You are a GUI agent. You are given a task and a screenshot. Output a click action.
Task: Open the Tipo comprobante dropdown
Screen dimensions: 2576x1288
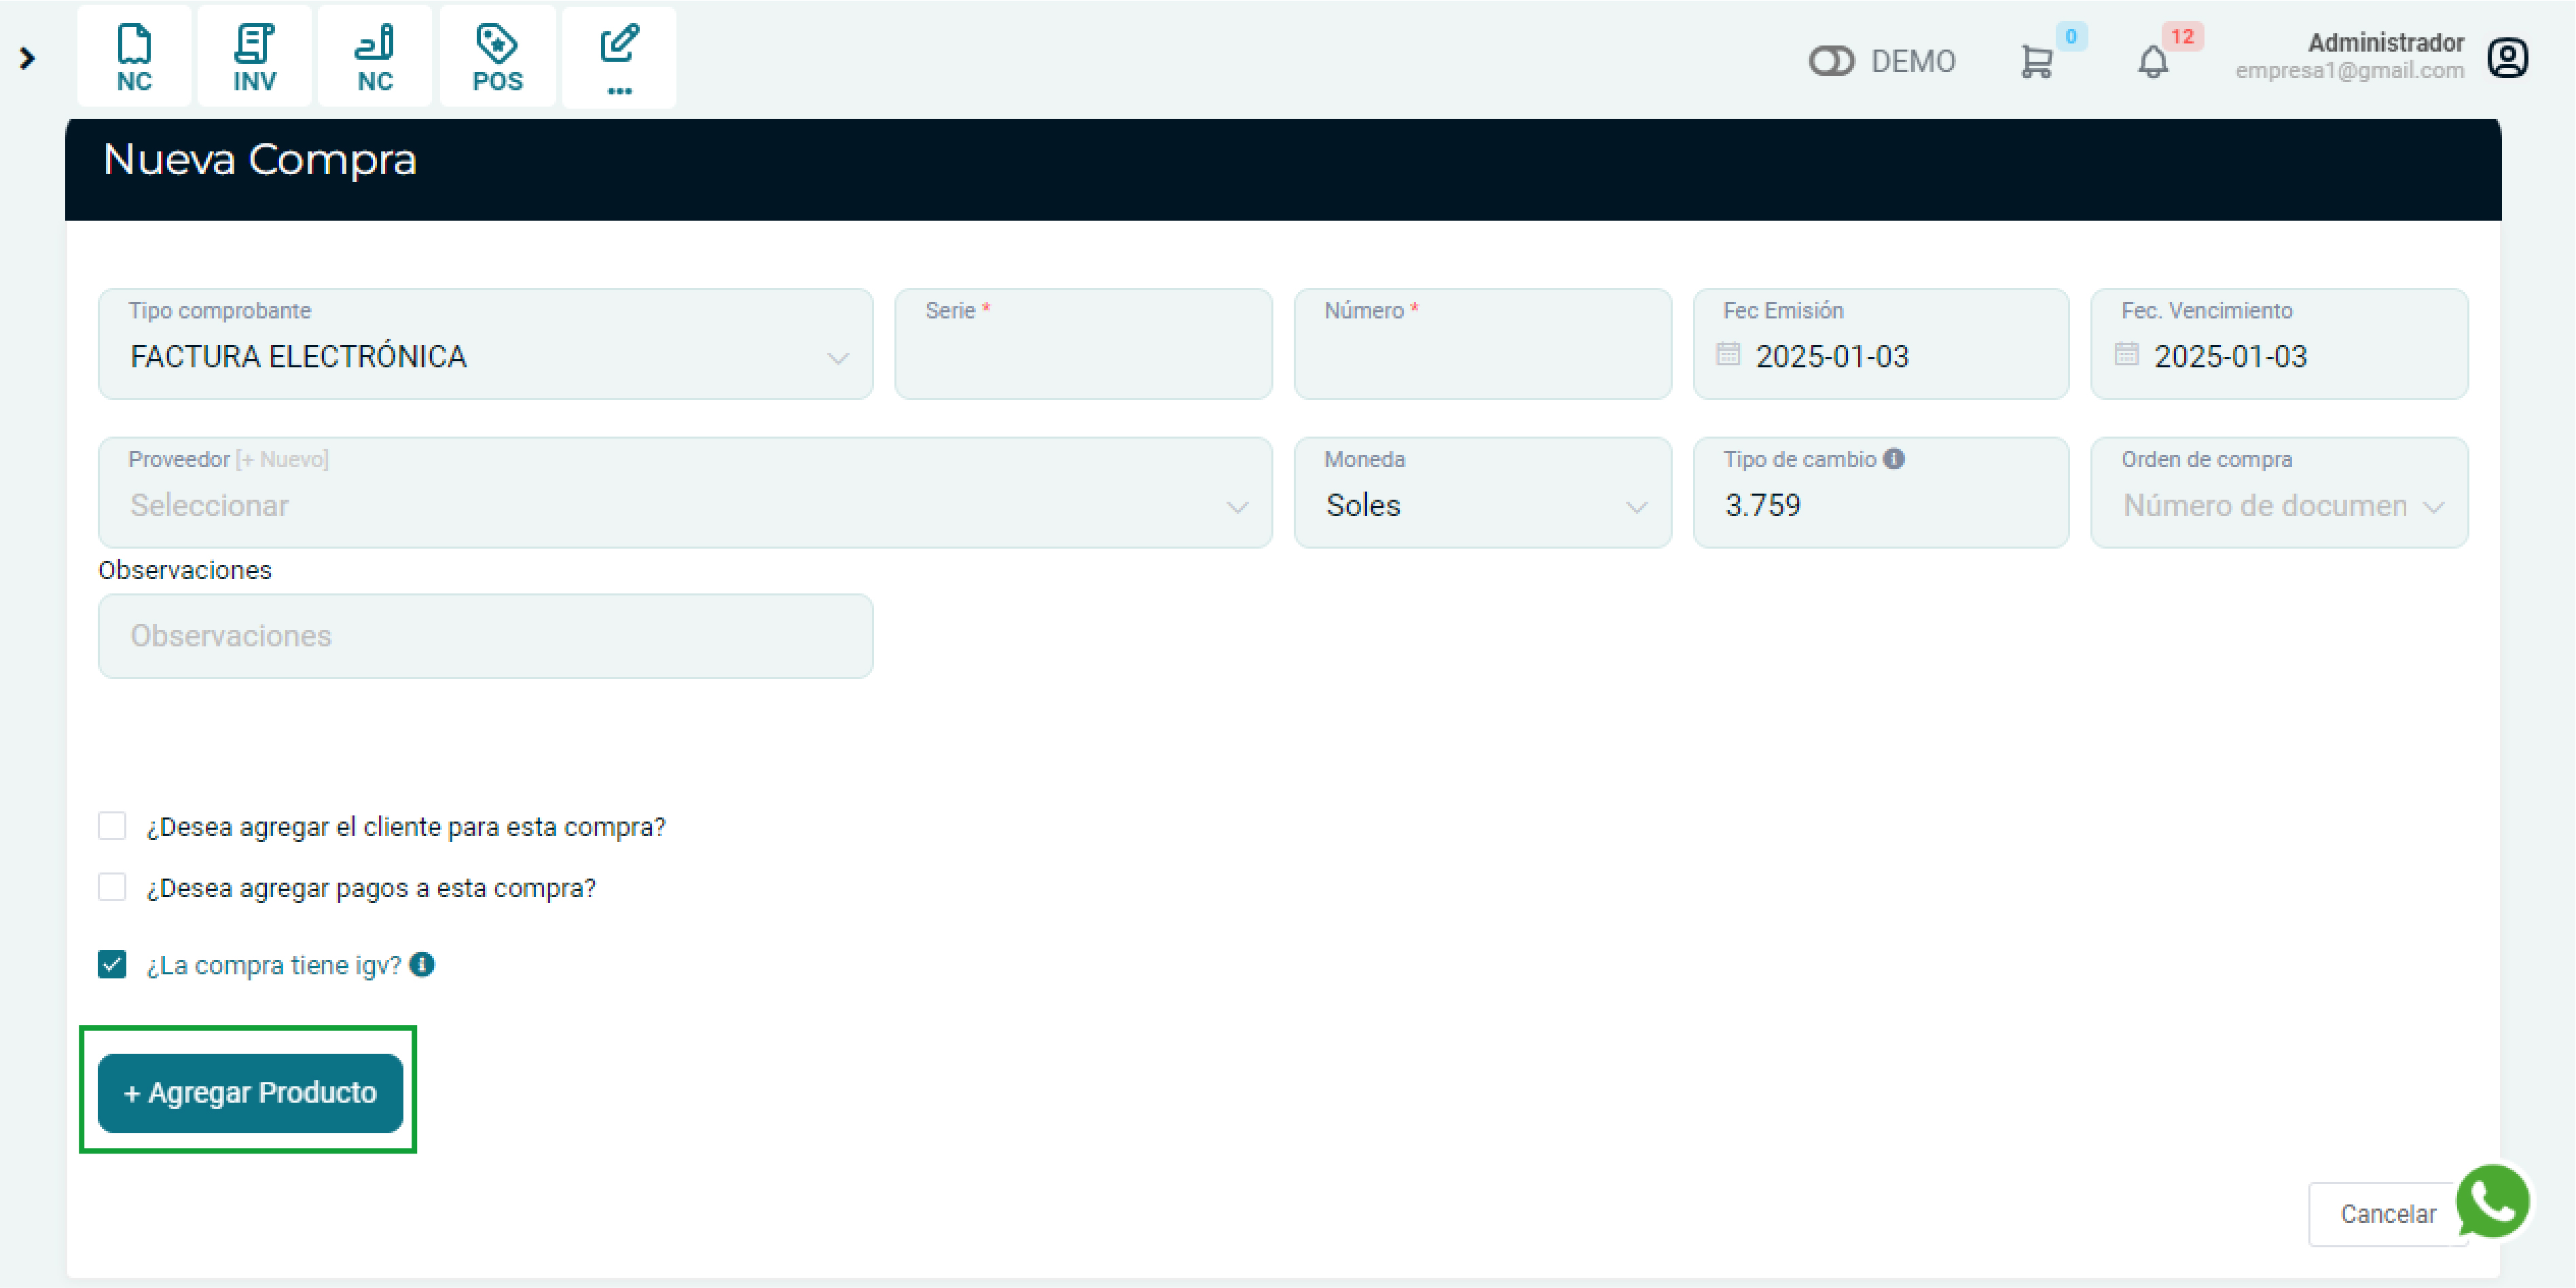point(485,356)
